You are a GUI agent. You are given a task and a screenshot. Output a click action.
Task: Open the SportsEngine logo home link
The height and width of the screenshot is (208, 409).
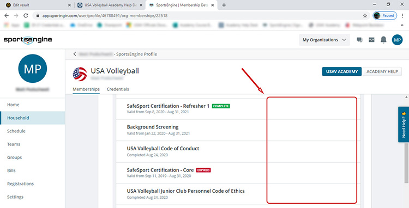[28, 40]
